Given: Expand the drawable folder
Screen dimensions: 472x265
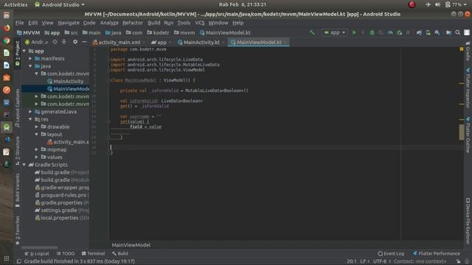Looking at the screenshot, I should [x=36, y=127].
